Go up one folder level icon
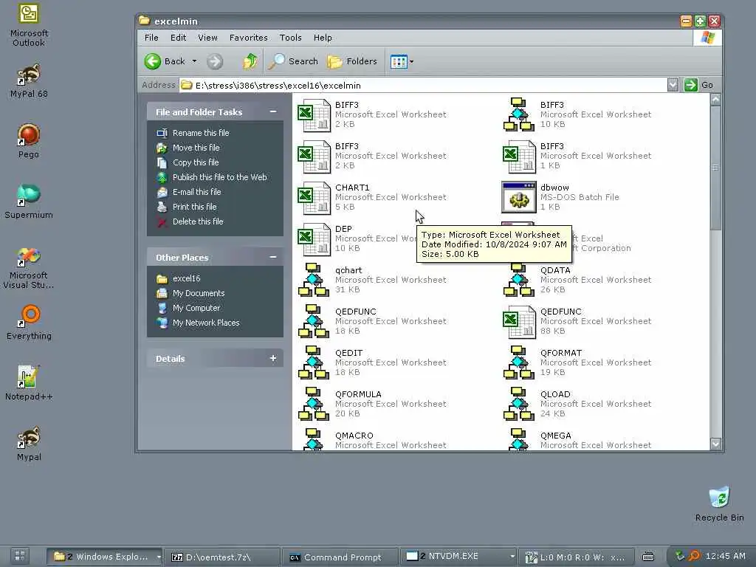 pyautogui.click(x=250, y=61)
